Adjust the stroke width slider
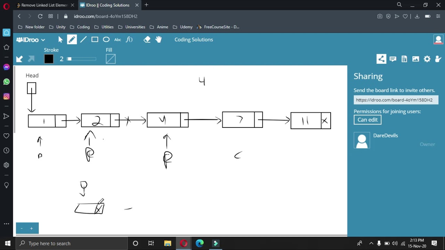Image resolution: width=445 pixels, height=250 pixels. click(82, 59)
